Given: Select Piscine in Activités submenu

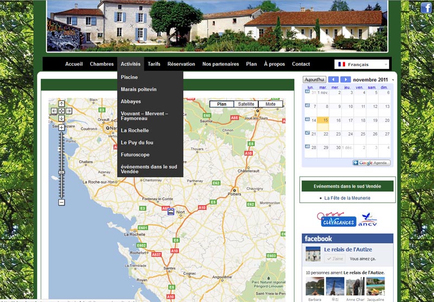Looking at the screenshot, I should coord(150,77).
